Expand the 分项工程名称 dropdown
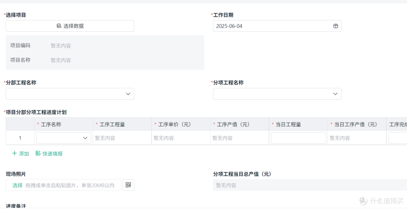The image size is (407, 209). coord(277,94)
